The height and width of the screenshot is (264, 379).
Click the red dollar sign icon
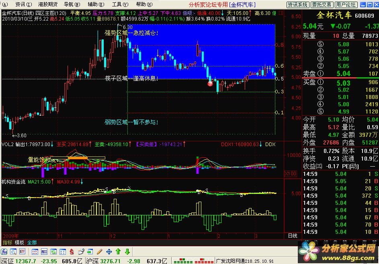pos(72,252)
